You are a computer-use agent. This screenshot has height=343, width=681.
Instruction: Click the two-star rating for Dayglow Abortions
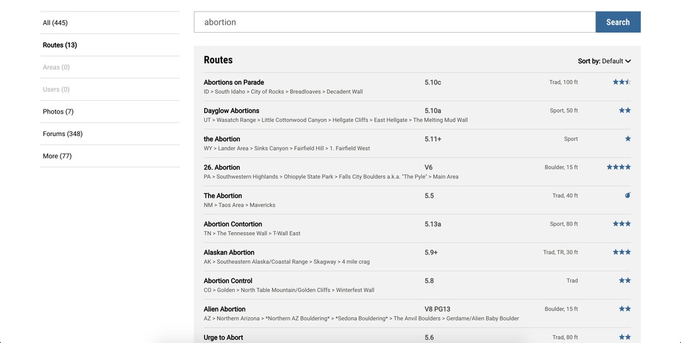(x=624, y=110)
